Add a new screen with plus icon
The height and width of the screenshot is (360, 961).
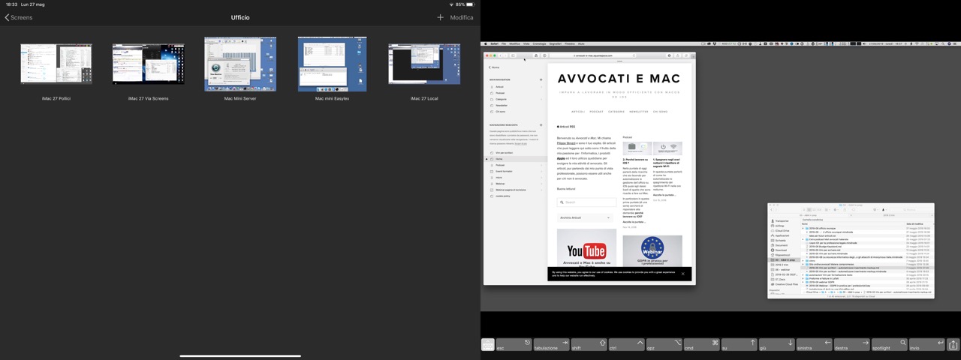coord(440,17)
